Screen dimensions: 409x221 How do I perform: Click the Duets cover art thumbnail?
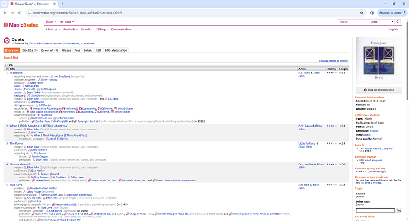pyautogui.click(x=379, y=60)
